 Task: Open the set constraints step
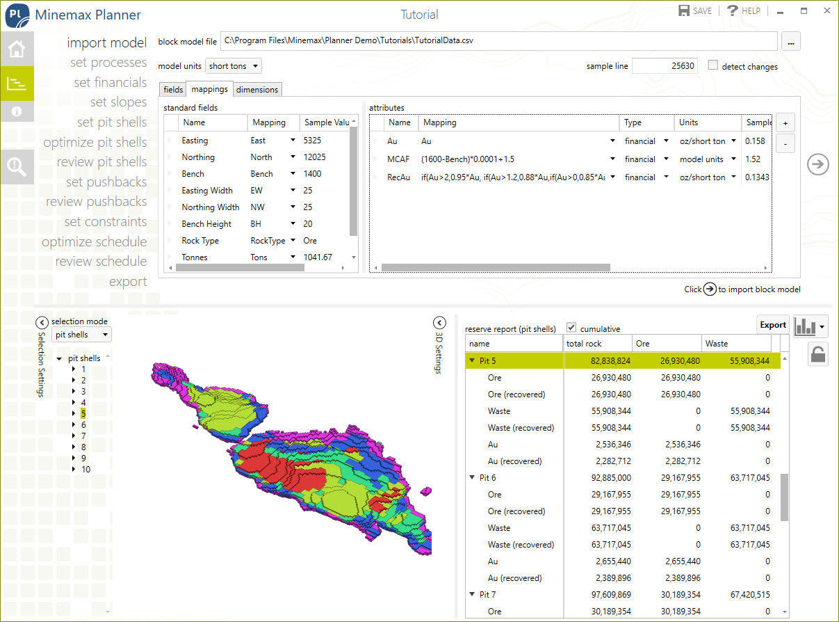(x=106, y=222)
